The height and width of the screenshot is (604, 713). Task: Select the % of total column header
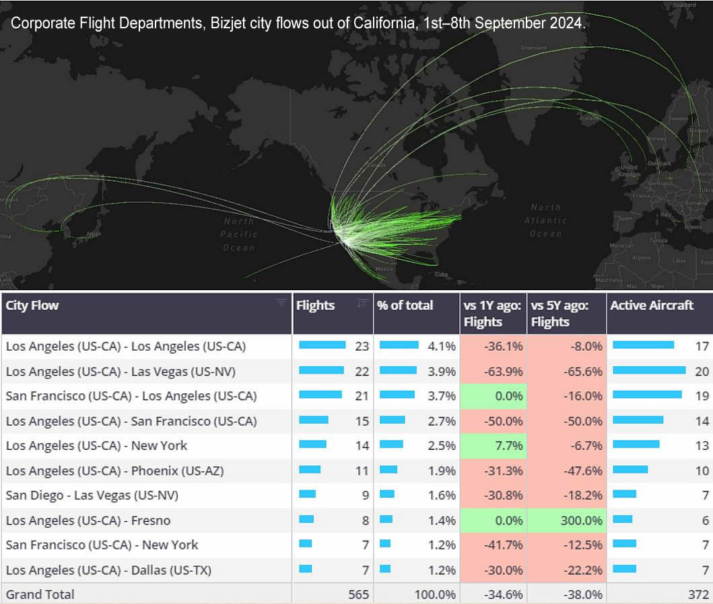(405, 306)
